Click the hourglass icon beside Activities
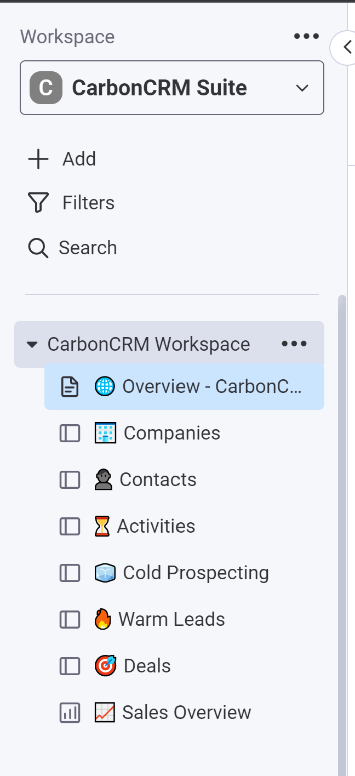 coord(102,527)
